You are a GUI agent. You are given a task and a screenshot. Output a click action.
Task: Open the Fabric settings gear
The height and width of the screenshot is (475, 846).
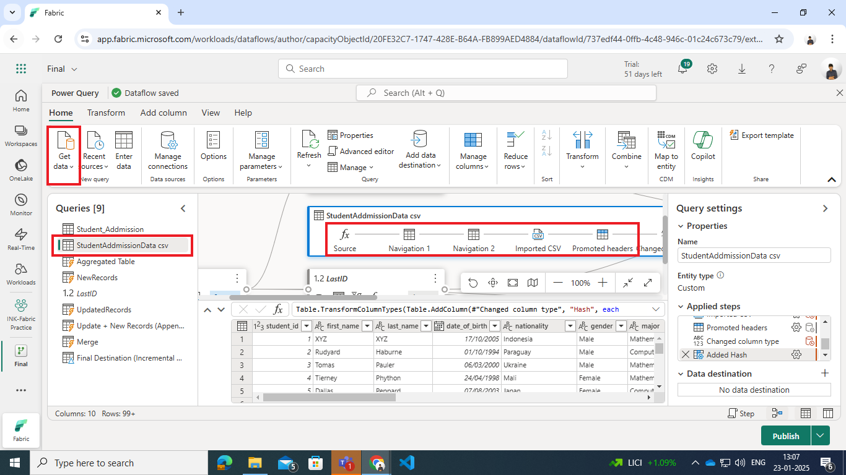click(712, 69)
